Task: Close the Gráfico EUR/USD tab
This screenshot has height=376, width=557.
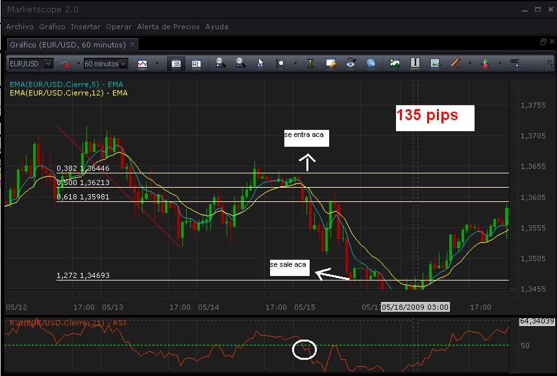Action: [x=132, y=44]
